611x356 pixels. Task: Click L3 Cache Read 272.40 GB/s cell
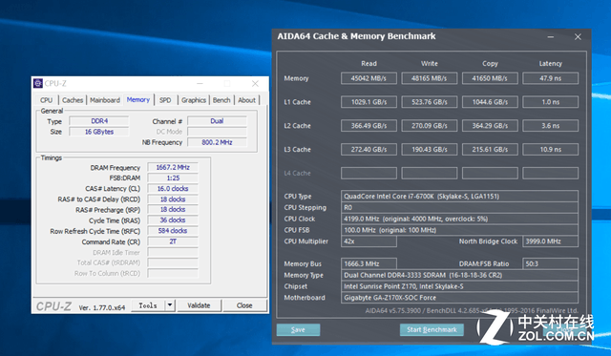pos(369,149)
